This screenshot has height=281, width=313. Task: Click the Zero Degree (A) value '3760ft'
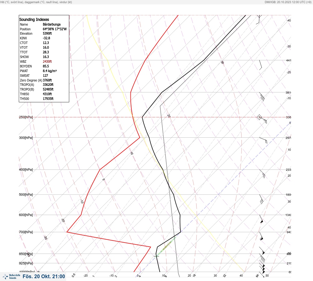(47, 80)
